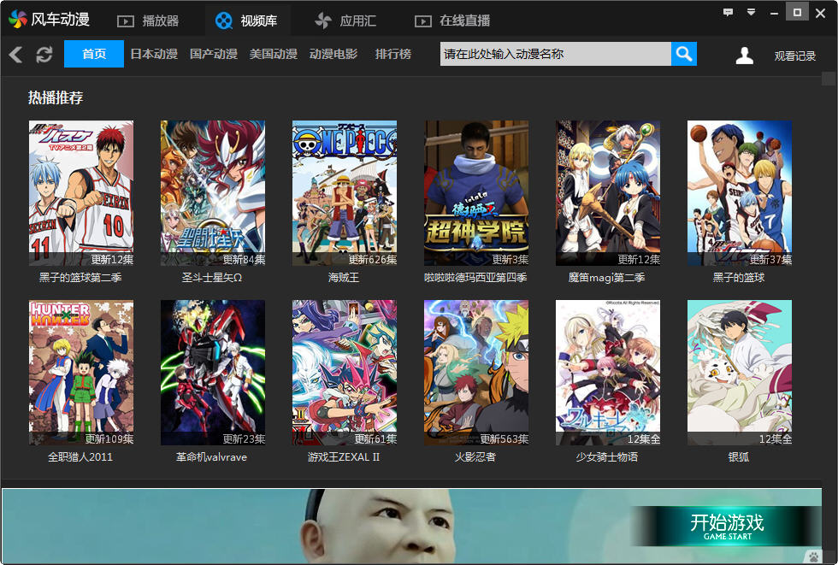The image size is (838, 565).
Task: Click the 黑子的篮球第二季 title text
Action: pos(80,278)
